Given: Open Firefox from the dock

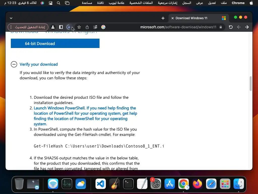Looking at the screenshot, I should pyautogui.click(x=197, y=184).
